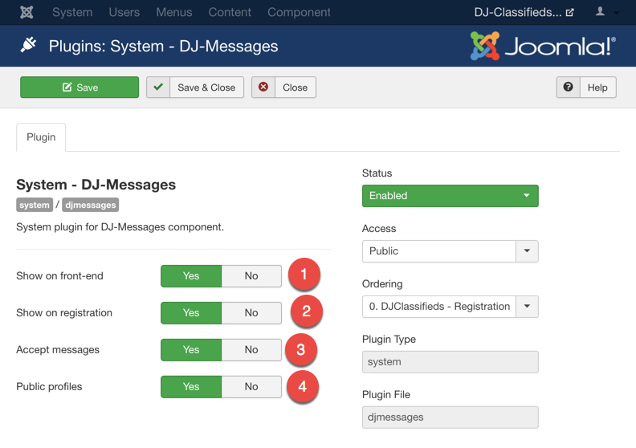
Task: Open the Component menu
Action: (x=299, y=12)
